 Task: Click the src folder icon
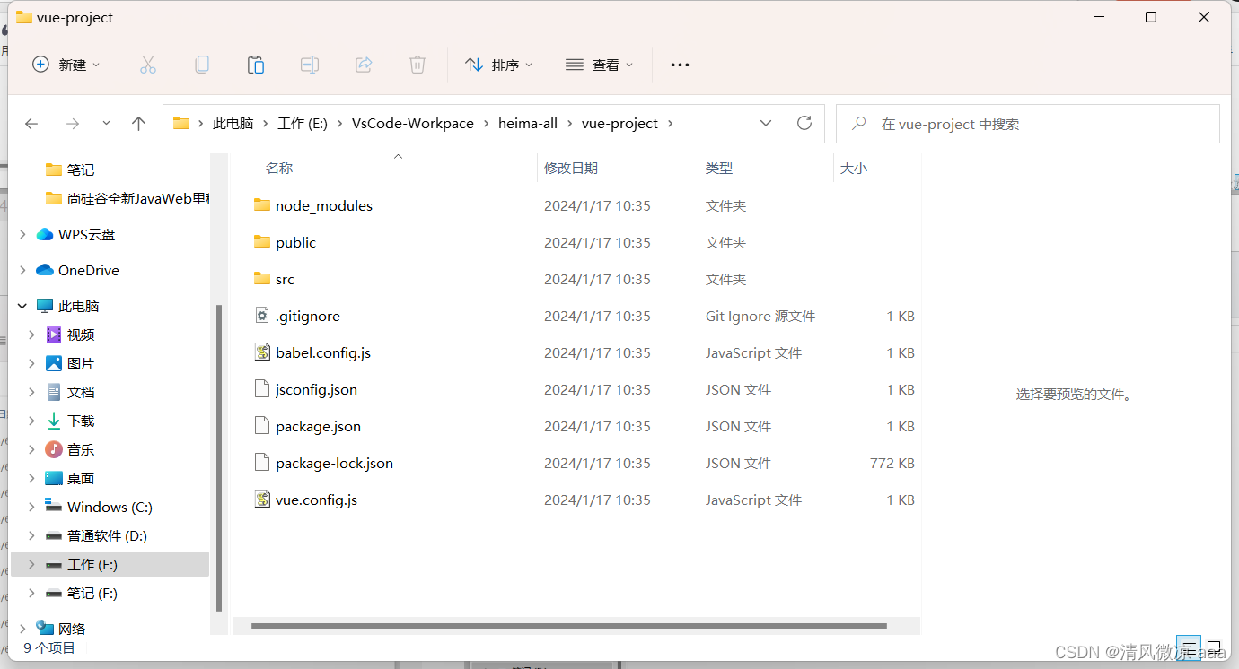click(262, 279)
